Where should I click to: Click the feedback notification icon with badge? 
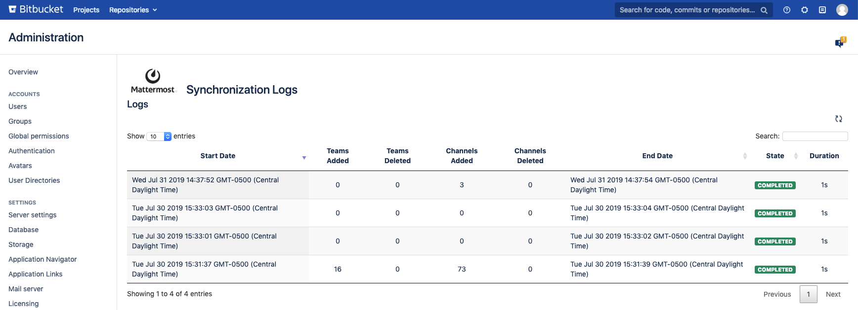click(840, 43)
